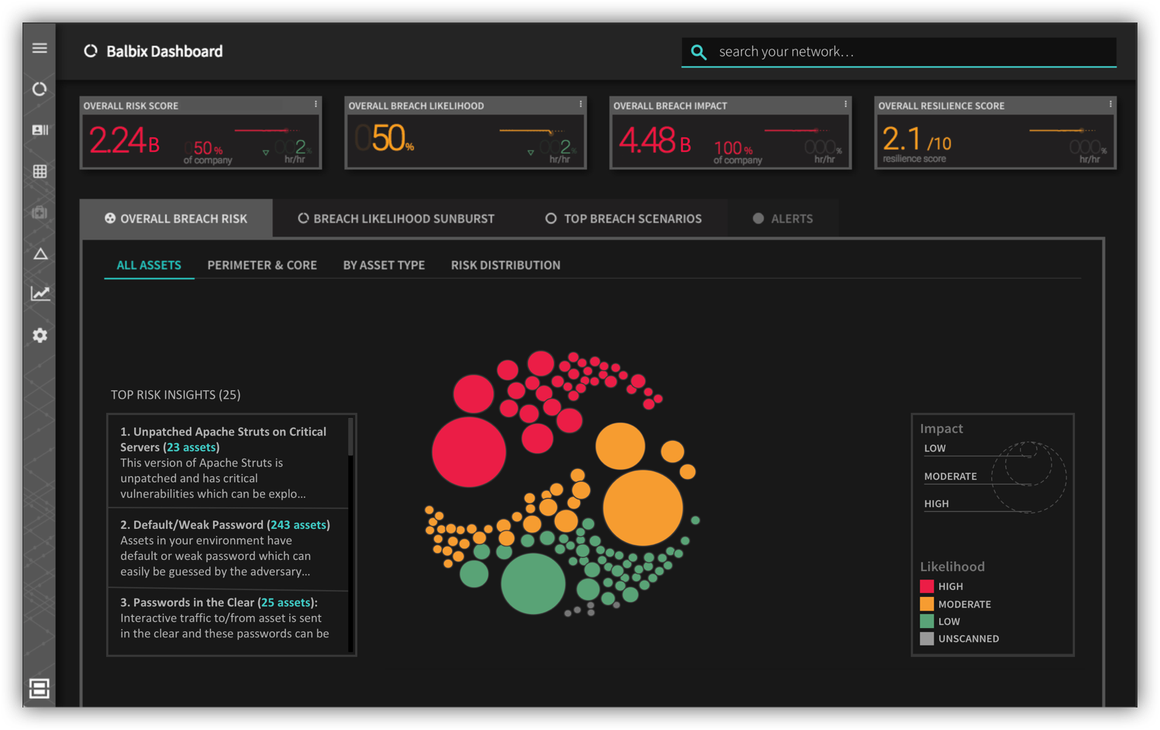Select the All Assets sub-tab
Screen dimensions: 1160x730
coord(149,265)
